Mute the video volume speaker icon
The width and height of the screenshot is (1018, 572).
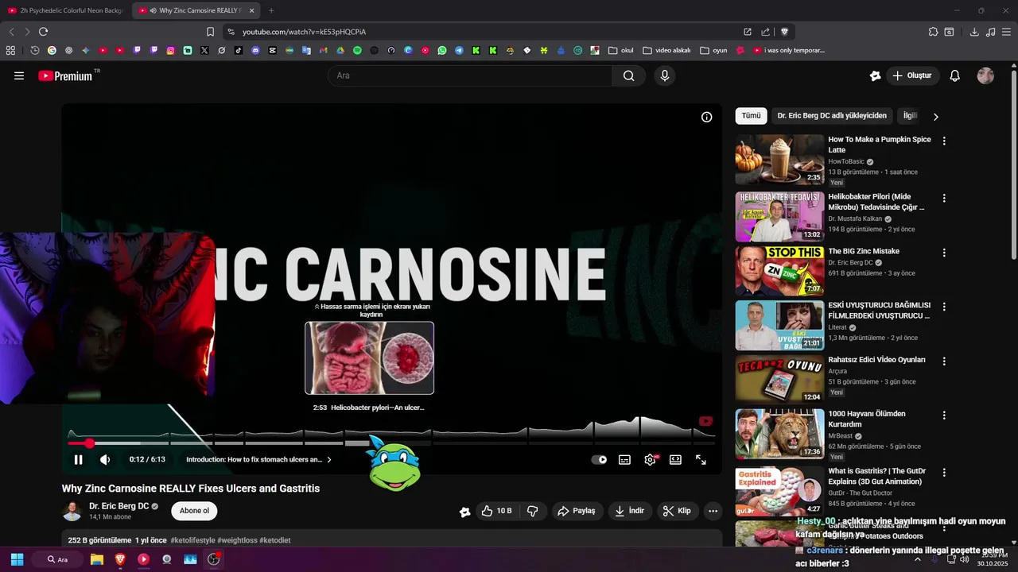[105, 459]
